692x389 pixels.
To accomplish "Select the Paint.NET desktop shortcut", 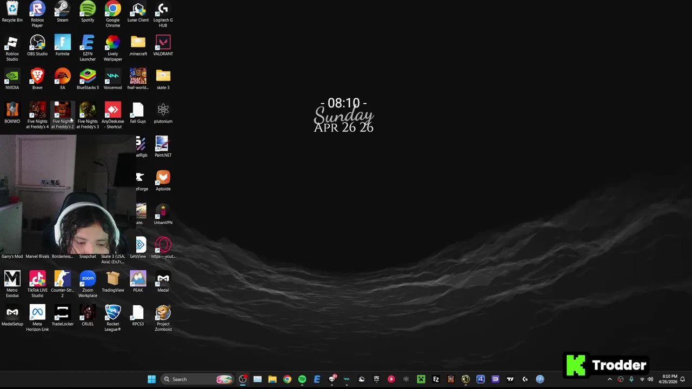I will pos(163,147).
